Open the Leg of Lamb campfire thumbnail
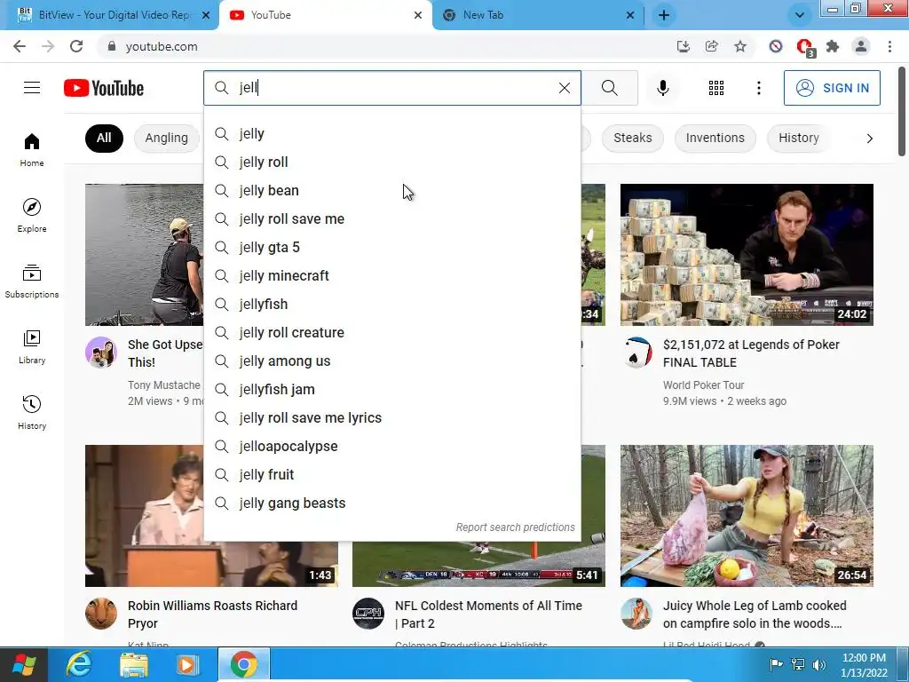This screenshot has width=909, height=682. tap(747, 516)
